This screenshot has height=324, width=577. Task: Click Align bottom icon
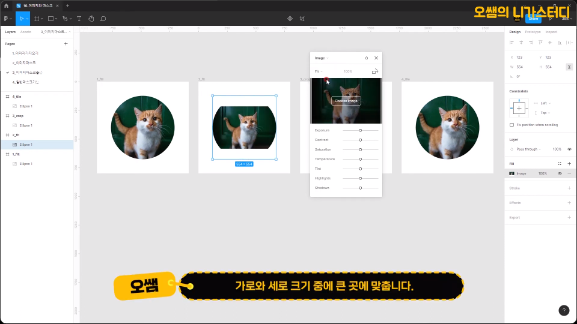(560, 43)
